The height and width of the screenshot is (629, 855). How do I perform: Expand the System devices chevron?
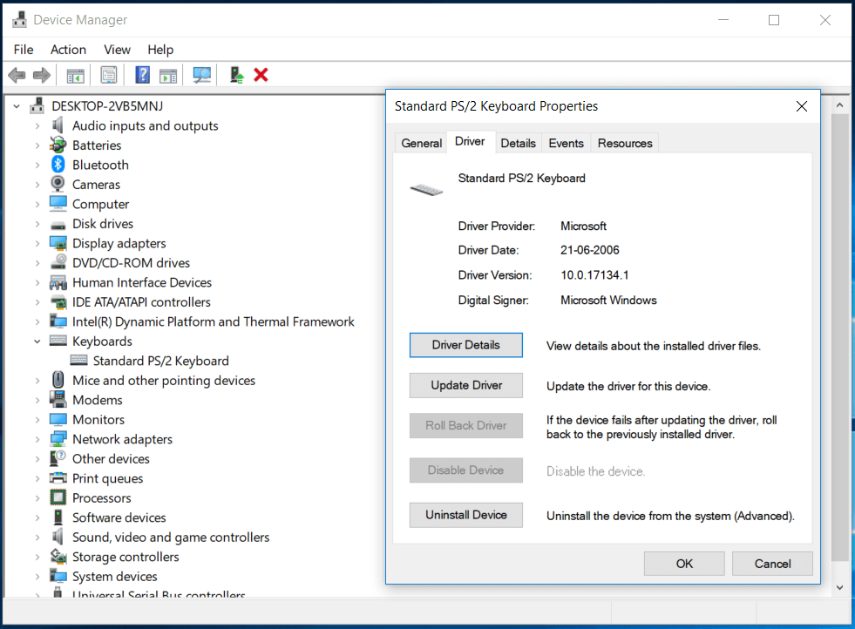point(37,577)
